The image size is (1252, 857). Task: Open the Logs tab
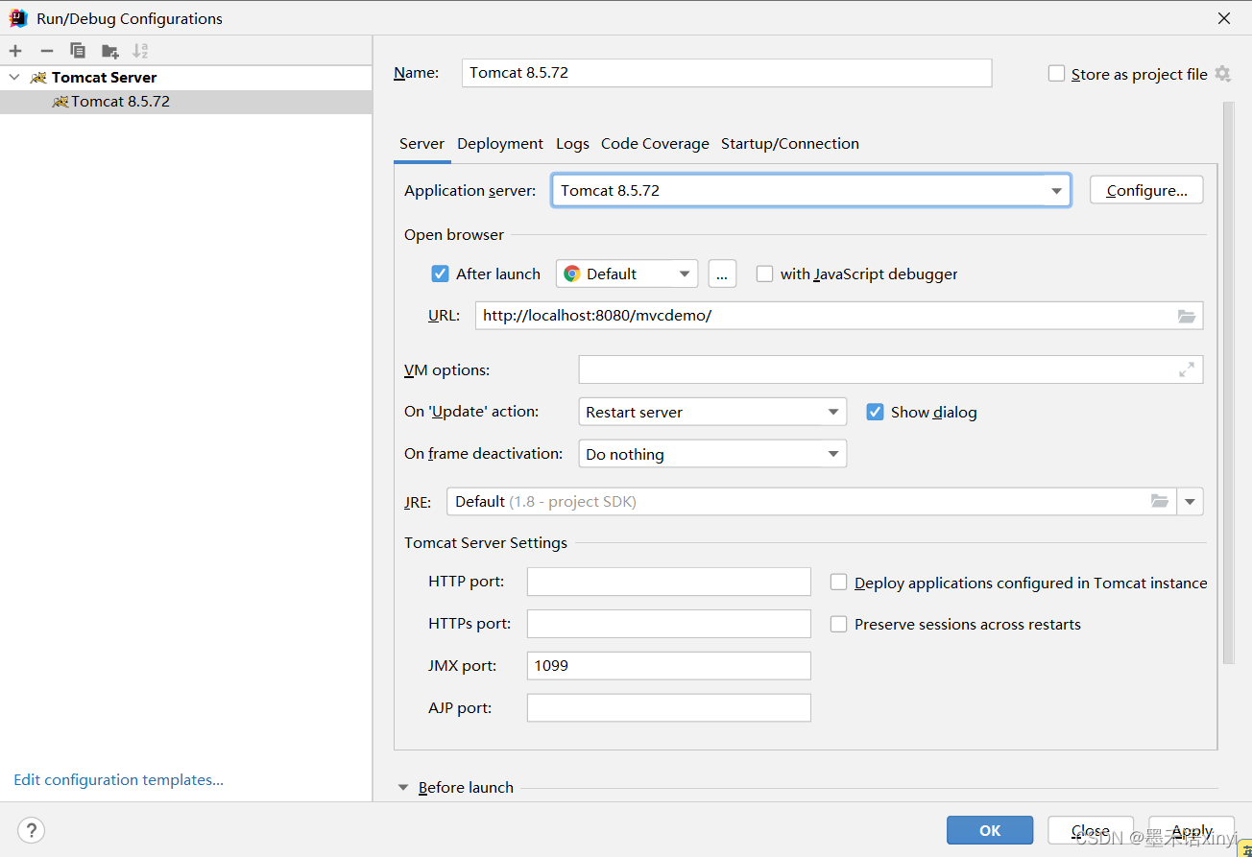[x=572, y=144]
